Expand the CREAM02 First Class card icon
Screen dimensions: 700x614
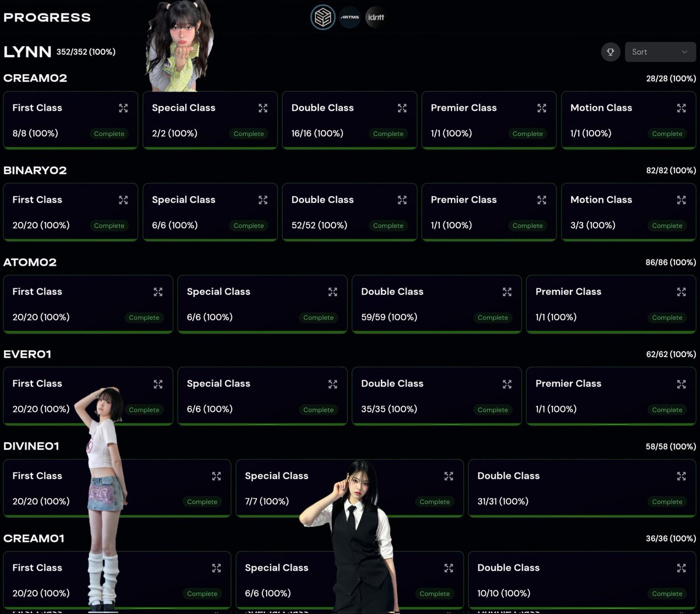(x=123, y=108)
